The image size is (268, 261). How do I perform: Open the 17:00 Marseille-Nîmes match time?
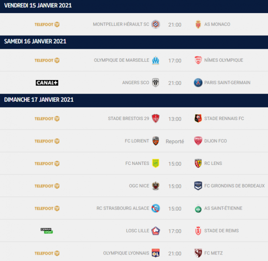[175, 60]
